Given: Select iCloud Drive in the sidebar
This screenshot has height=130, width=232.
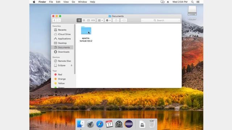Looking at the screenshot, I should click(x=62, y=34).
